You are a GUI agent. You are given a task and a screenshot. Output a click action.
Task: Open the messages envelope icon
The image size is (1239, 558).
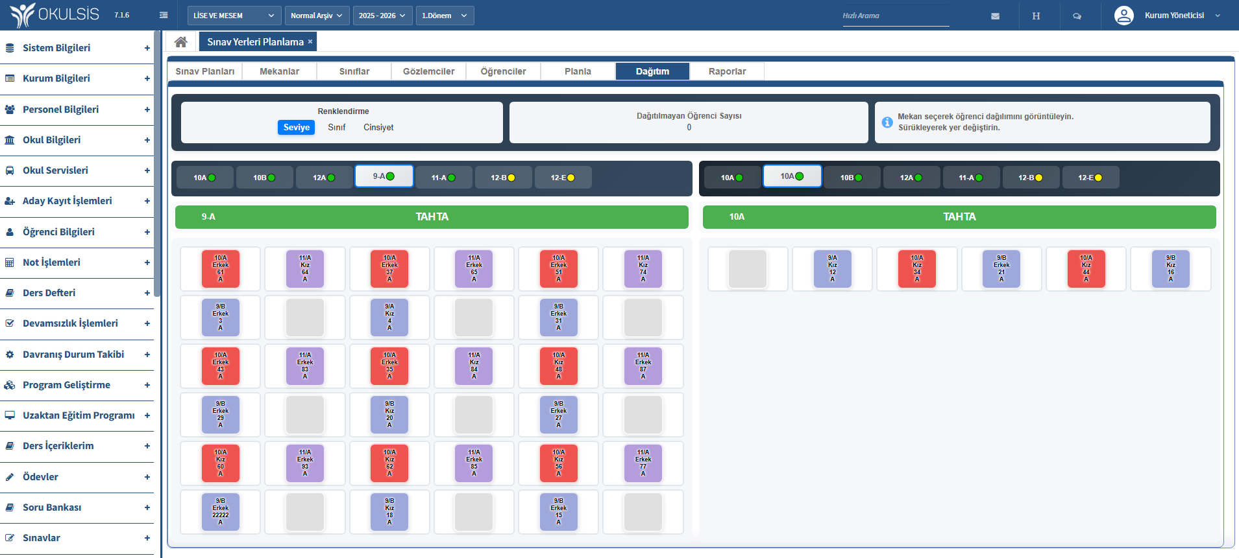coord(995,16)
